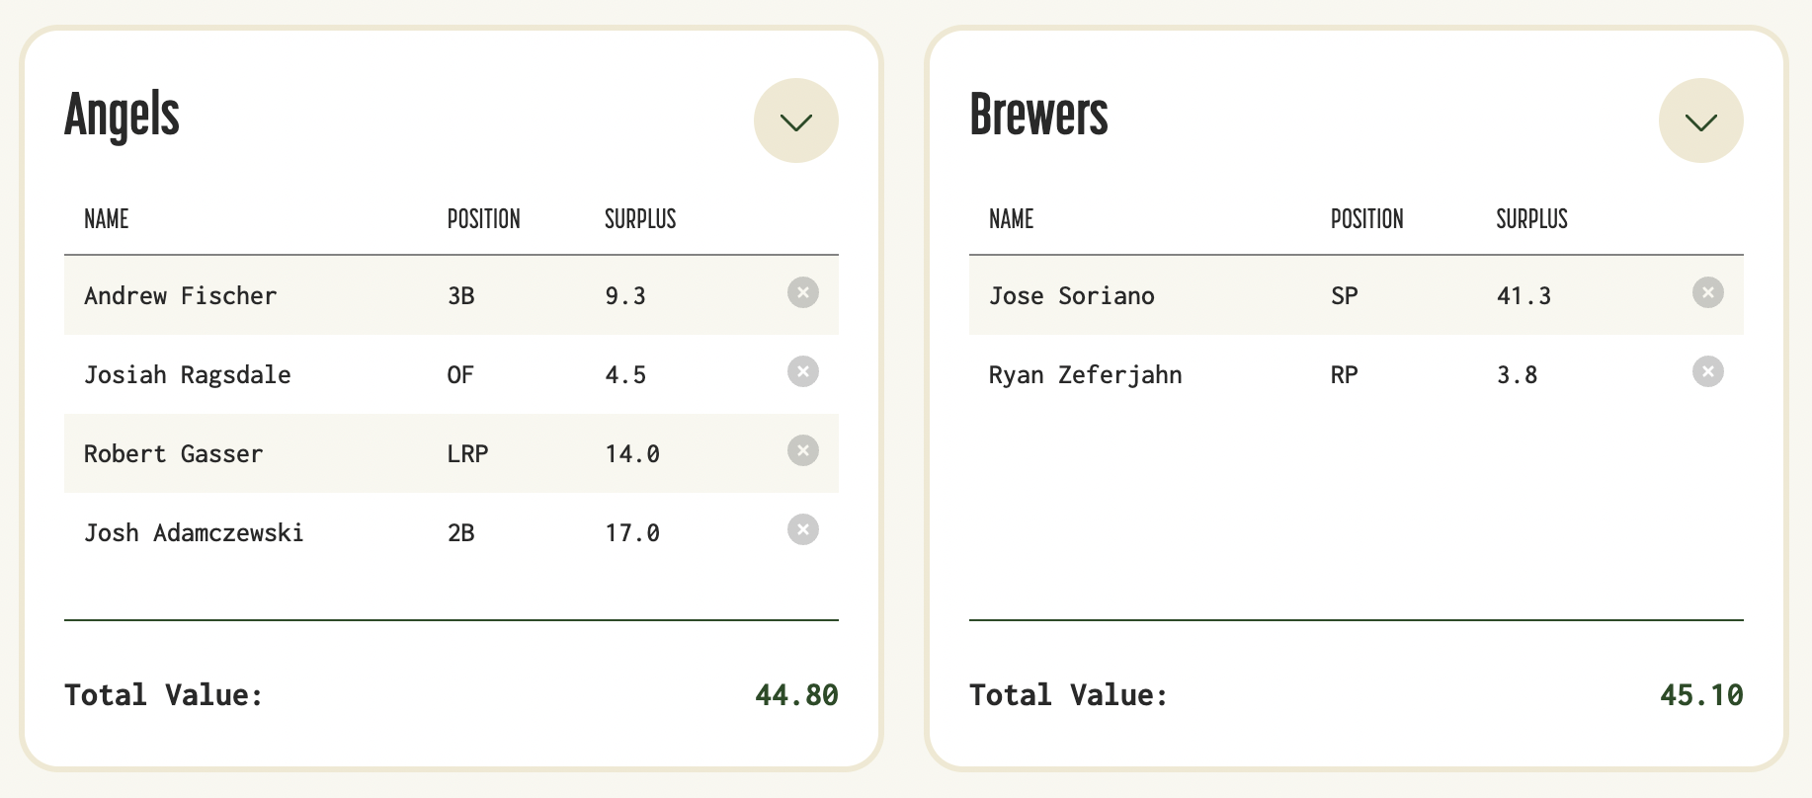Delete Robert Gasser from the trade
Image resolution: width=1812 pixels, height=798 pixels.
(803, 450)
